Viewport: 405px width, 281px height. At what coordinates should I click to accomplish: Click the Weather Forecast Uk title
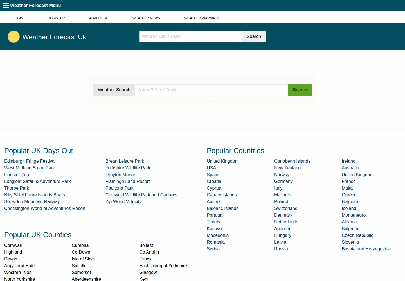coord(54,37)
